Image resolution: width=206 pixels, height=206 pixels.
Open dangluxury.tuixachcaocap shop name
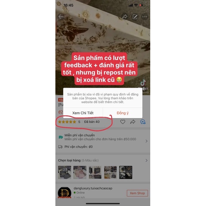pos(93,188)
